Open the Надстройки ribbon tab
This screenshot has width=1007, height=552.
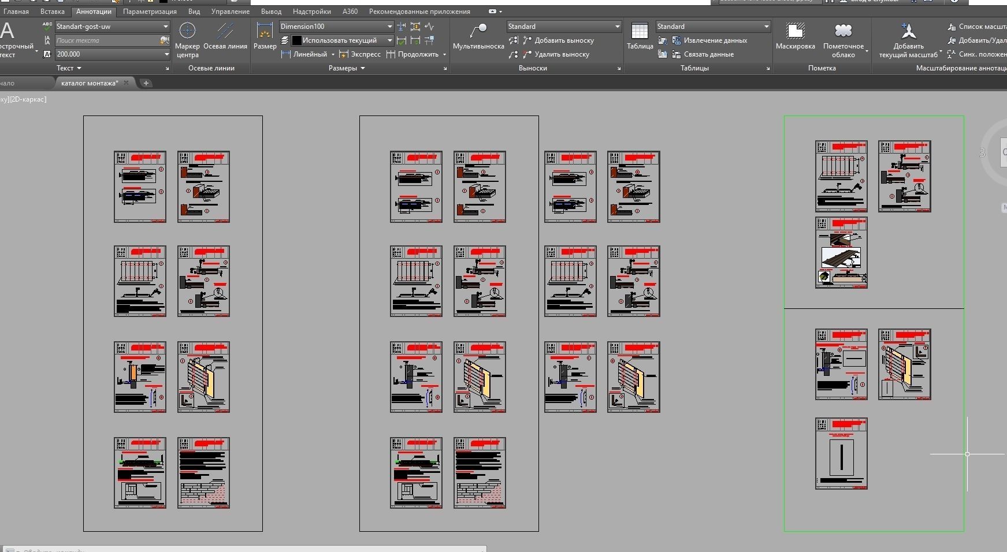coord(312,12)
